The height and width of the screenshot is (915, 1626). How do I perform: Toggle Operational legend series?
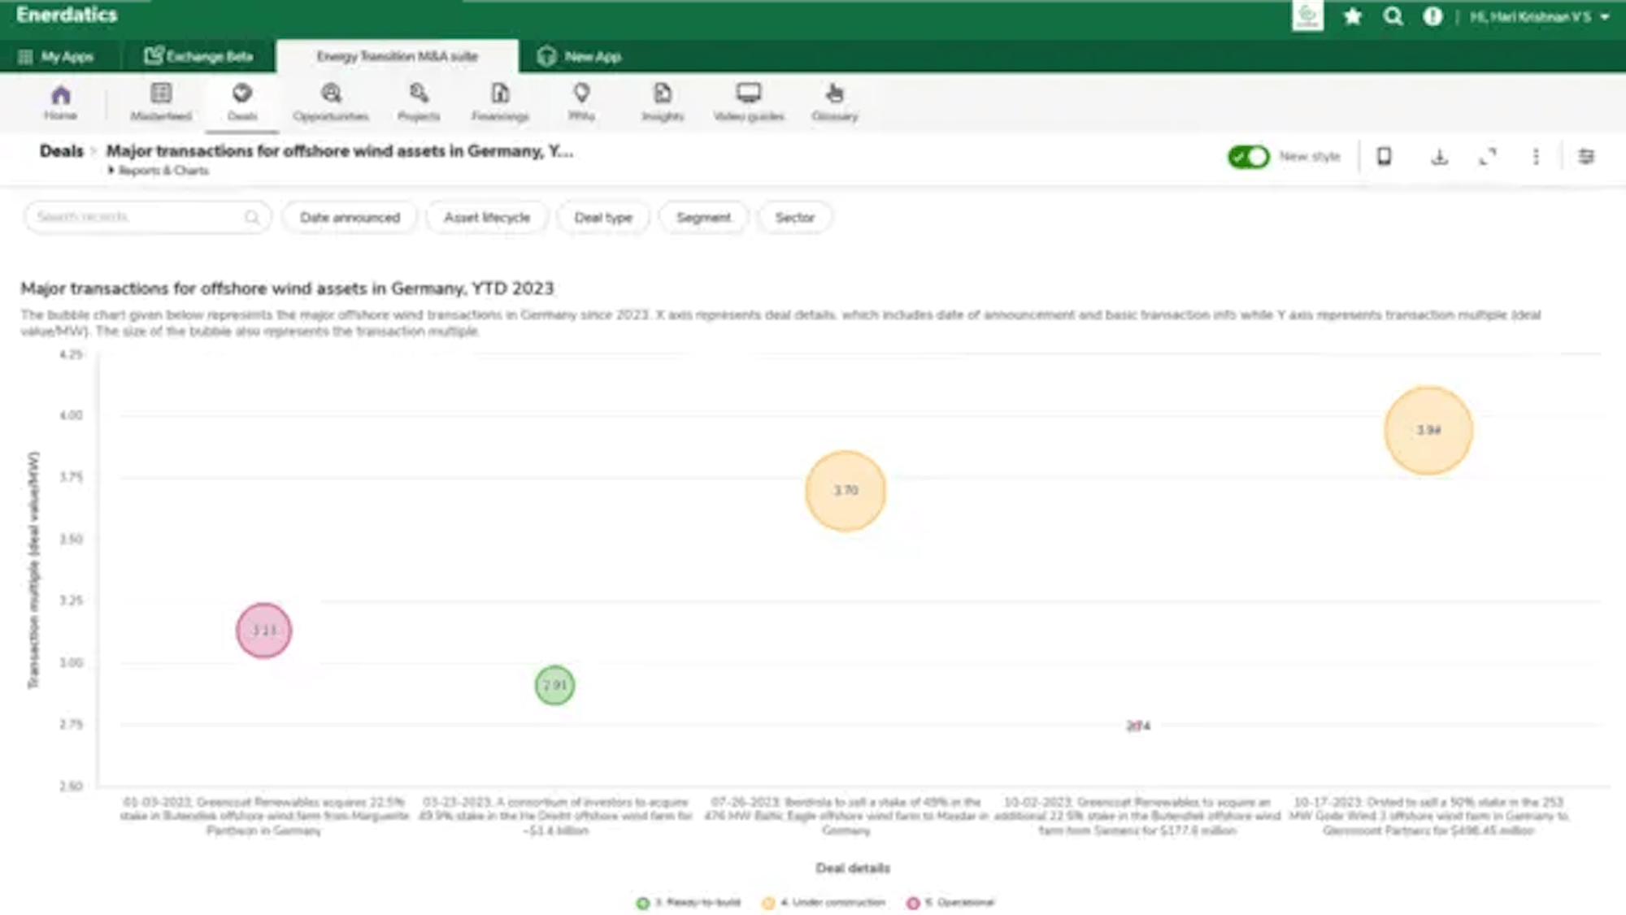[x=950, y=903]
